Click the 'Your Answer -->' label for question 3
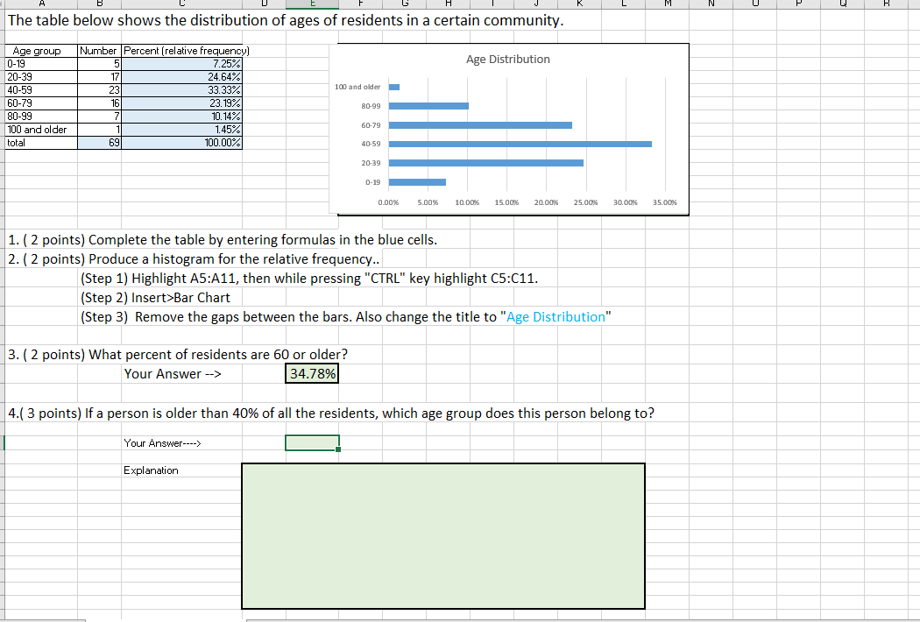The width and height of the screenshot is (920, 622). click(x=173, y=374)
